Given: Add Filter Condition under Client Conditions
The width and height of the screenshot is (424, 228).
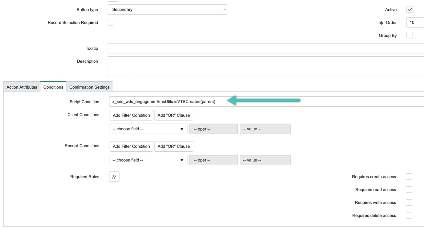Looking at the screenshot, I should (131, 115).
